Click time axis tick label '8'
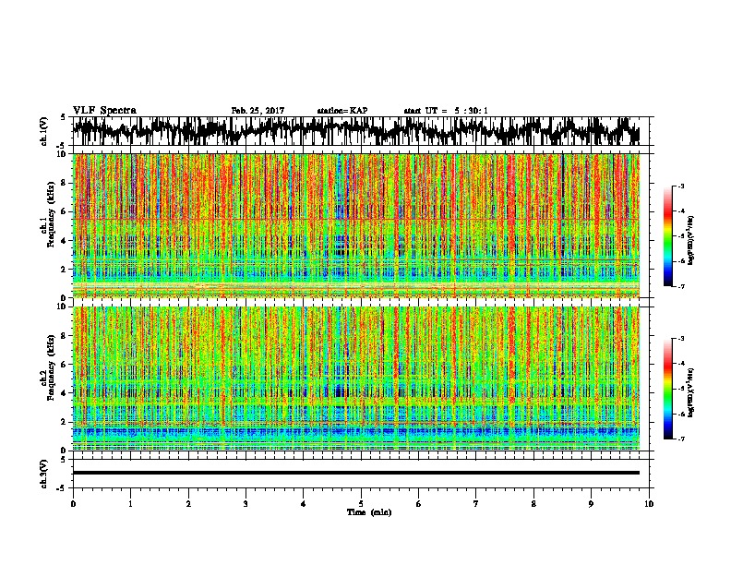The height and width of the screenshot is (565, 731). 533,504
